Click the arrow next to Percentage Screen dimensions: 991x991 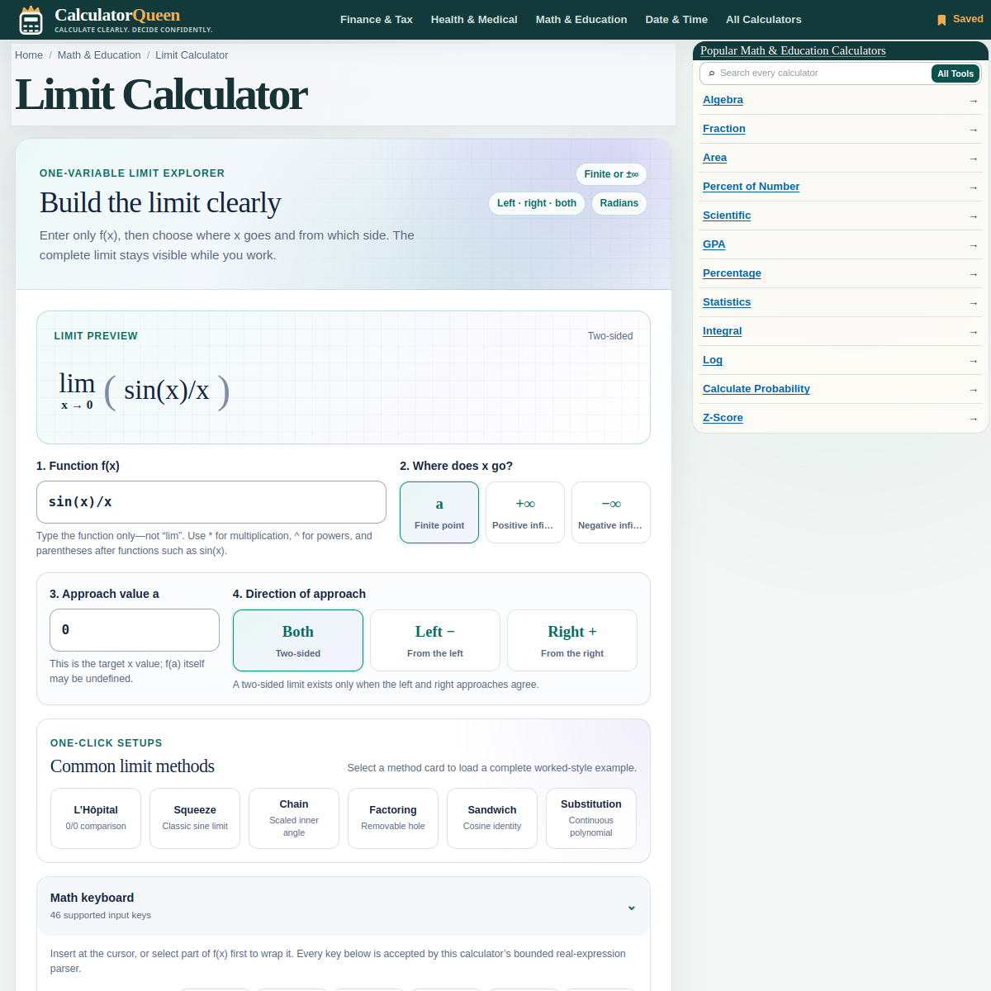973,274
